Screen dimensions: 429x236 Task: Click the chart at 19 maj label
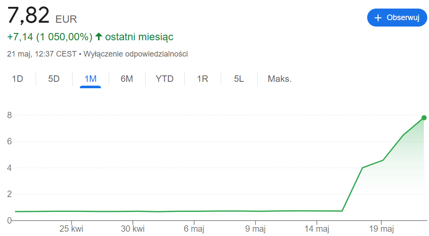point(381,229)
